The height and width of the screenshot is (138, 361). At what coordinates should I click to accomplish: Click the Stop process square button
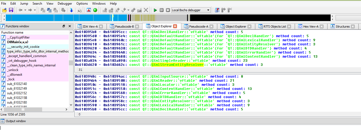pos(167,10)
